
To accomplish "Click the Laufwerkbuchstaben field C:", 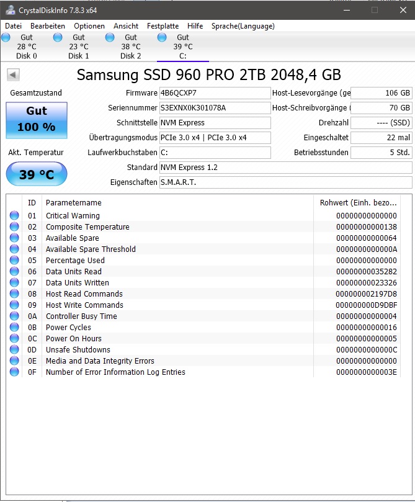I will [x=215, y=153].
